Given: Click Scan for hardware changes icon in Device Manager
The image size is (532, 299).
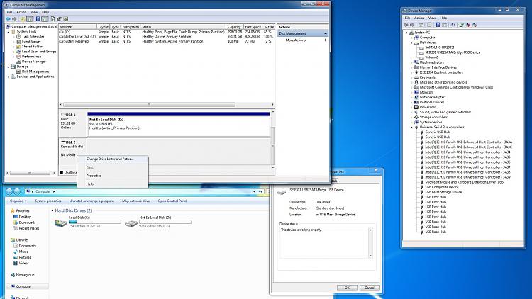Looking at the screenshot, I should click(453, 25).
